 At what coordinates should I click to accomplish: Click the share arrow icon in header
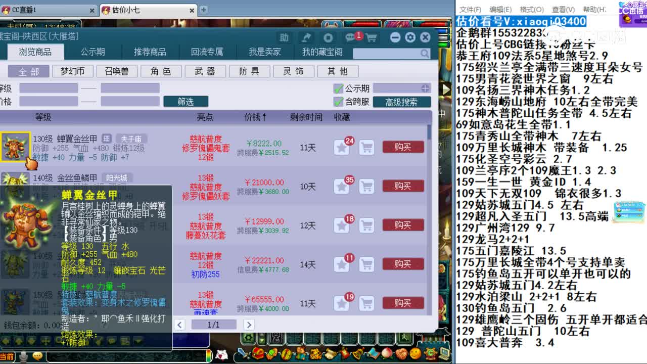306,37
